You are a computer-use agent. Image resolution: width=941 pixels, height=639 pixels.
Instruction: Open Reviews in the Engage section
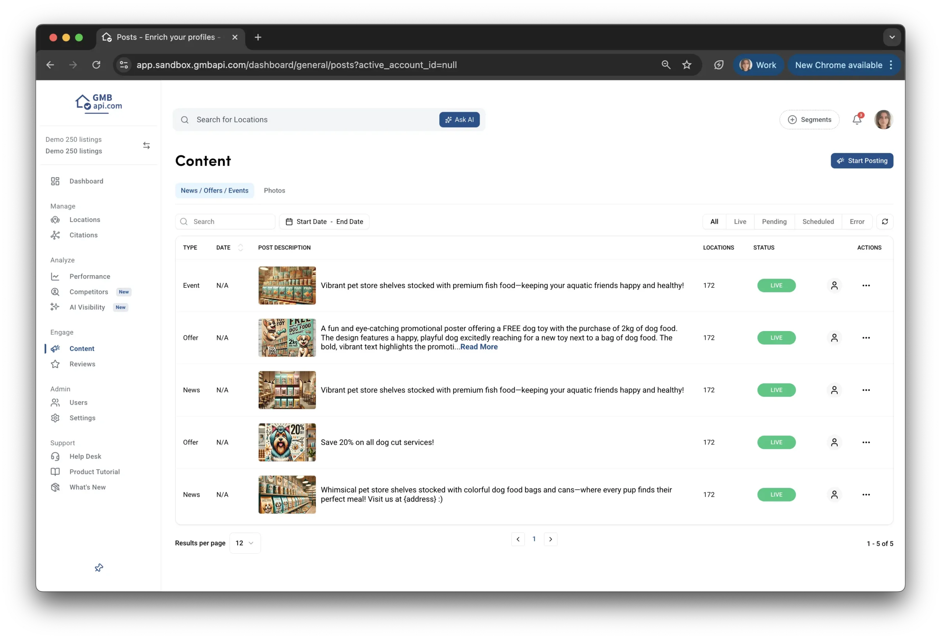pyautogui.click(x=82, y=364)
